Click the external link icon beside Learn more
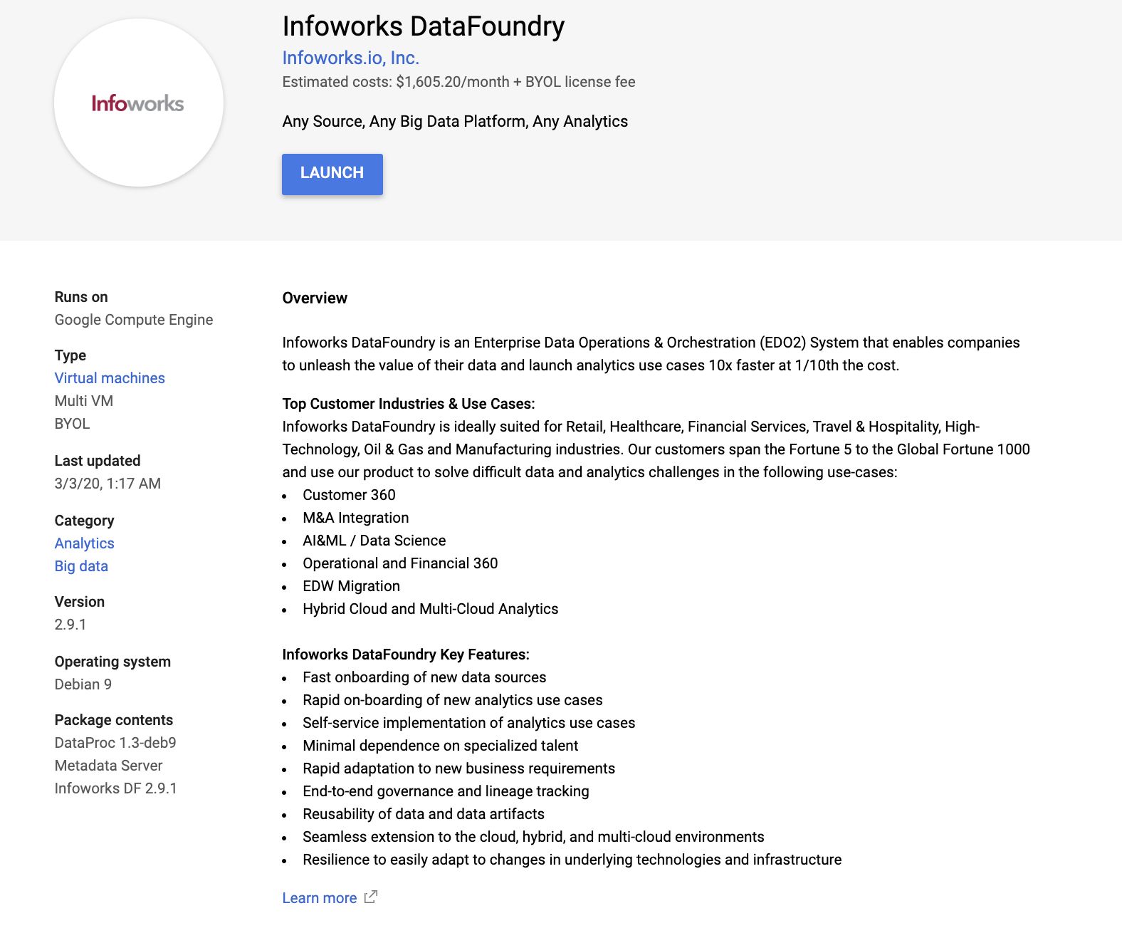 [x=370, y=897]
